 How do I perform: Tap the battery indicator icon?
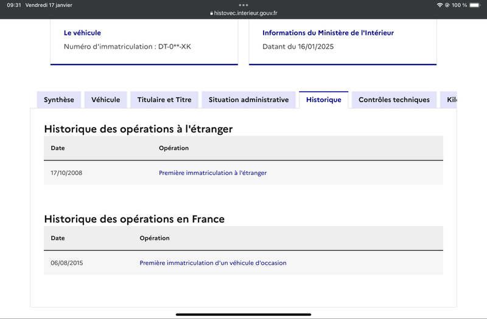coord(475,5)
